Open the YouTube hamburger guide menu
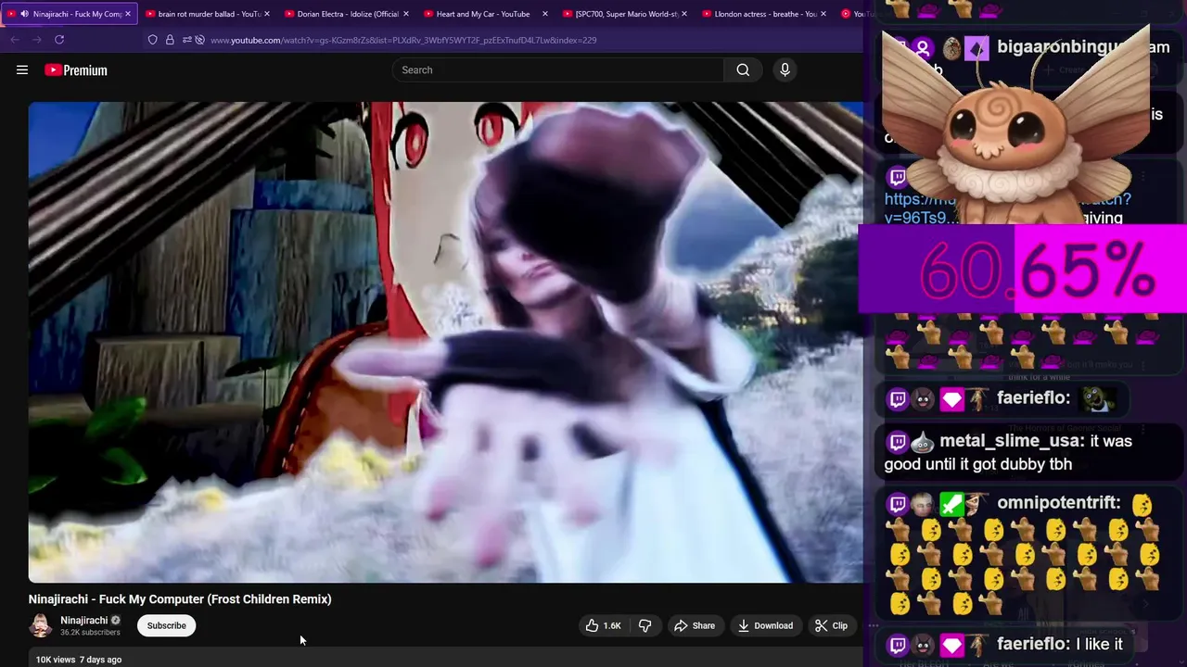Image resolution: width=1187 pixels, height=667 pixels. coord(22,69)
